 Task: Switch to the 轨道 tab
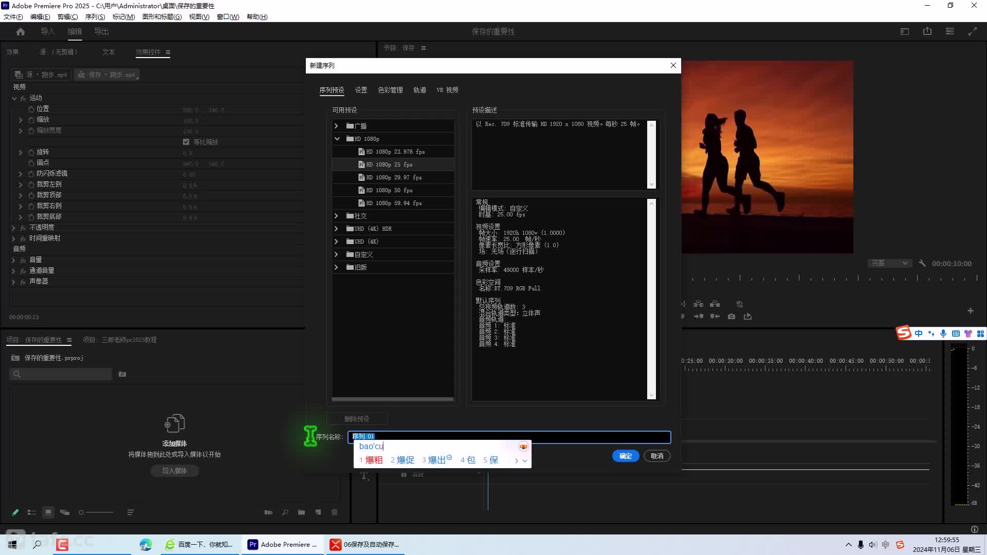pos(419,90)
